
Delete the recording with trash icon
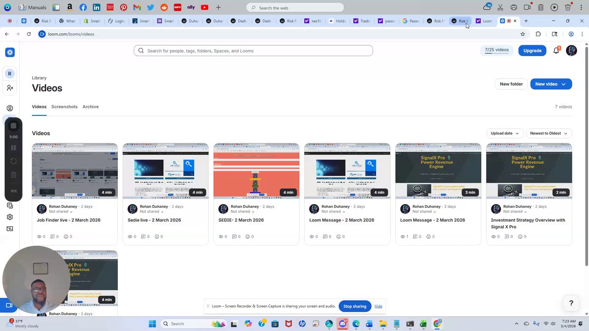pos(13,175)
